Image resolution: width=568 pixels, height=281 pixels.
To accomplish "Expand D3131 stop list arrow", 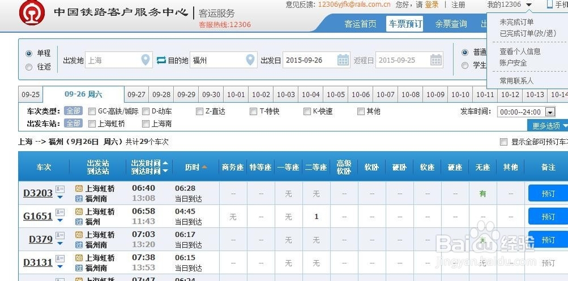I will tap(60, 266).
